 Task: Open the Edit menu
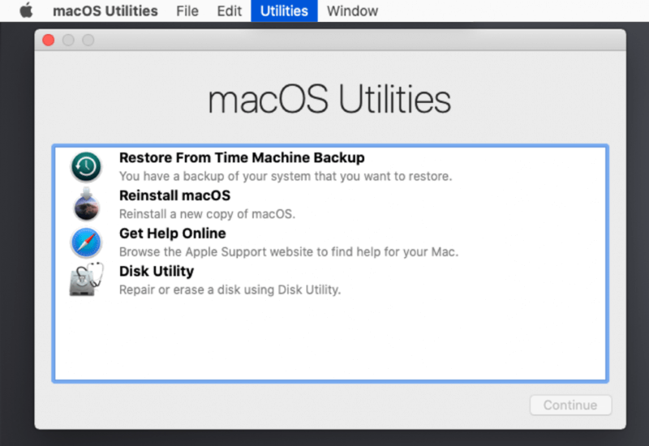(229, 11)
